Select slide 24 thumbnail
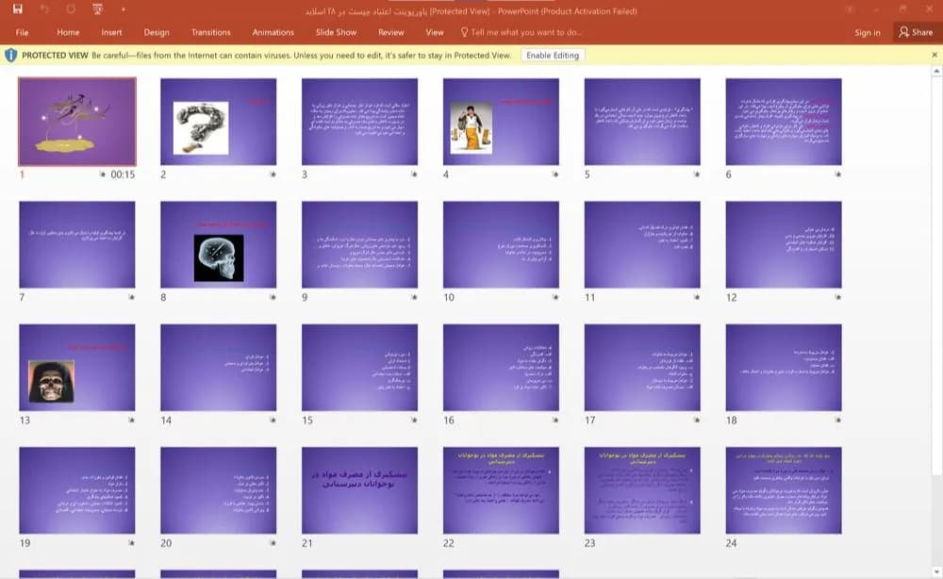The image size is (943, 579). [x=784, y=490]
